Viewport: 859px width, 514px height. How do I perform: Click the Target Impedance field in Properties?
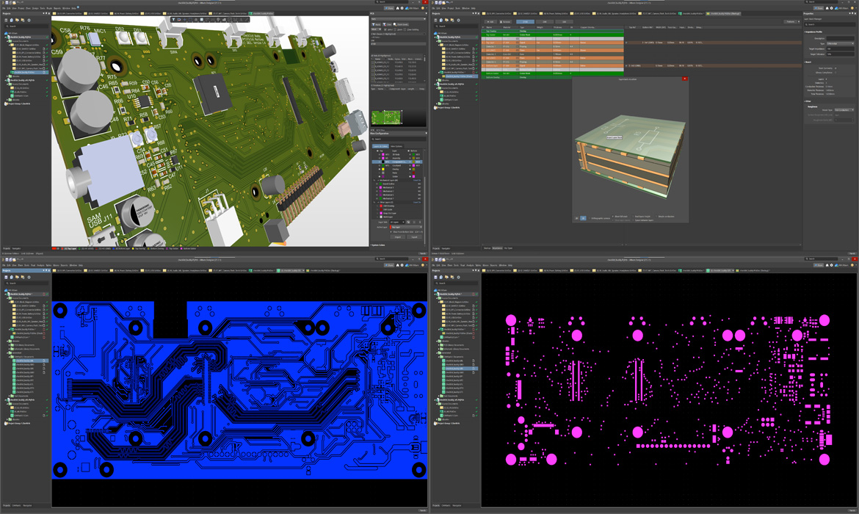[841, 48]
